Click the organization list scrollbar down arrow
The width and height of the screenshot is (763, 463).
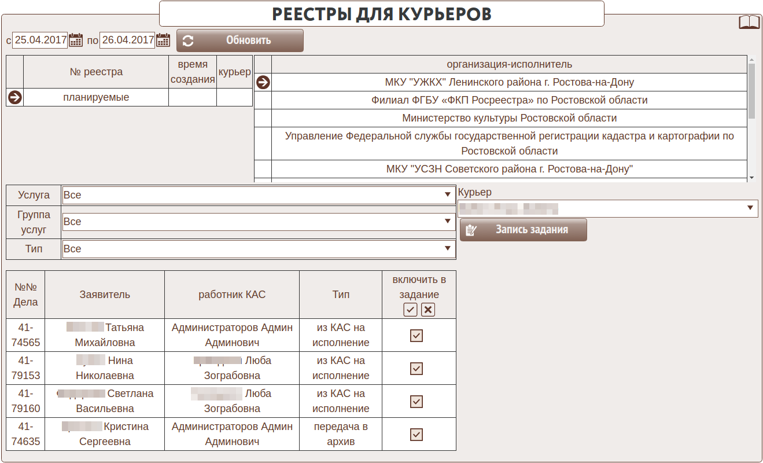point(751,177)
